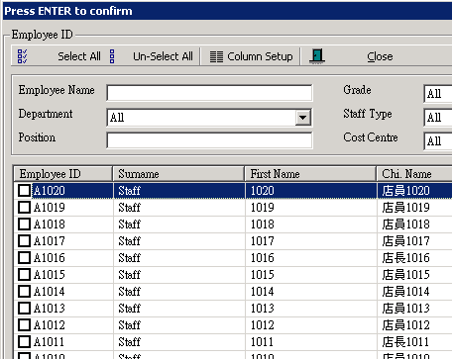Click Surname Staff in row A1012
This screenshot has height=359, width=452.
tap(130, 325)
